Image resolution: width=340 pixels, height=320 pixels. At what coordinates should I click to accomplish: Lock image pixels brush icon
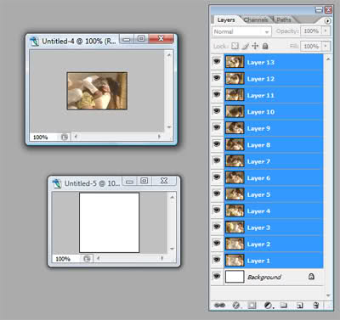pos(246,46)
